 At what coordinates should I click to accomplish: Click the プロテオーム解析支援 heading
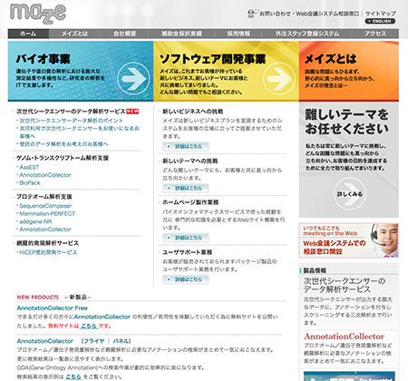44,197
